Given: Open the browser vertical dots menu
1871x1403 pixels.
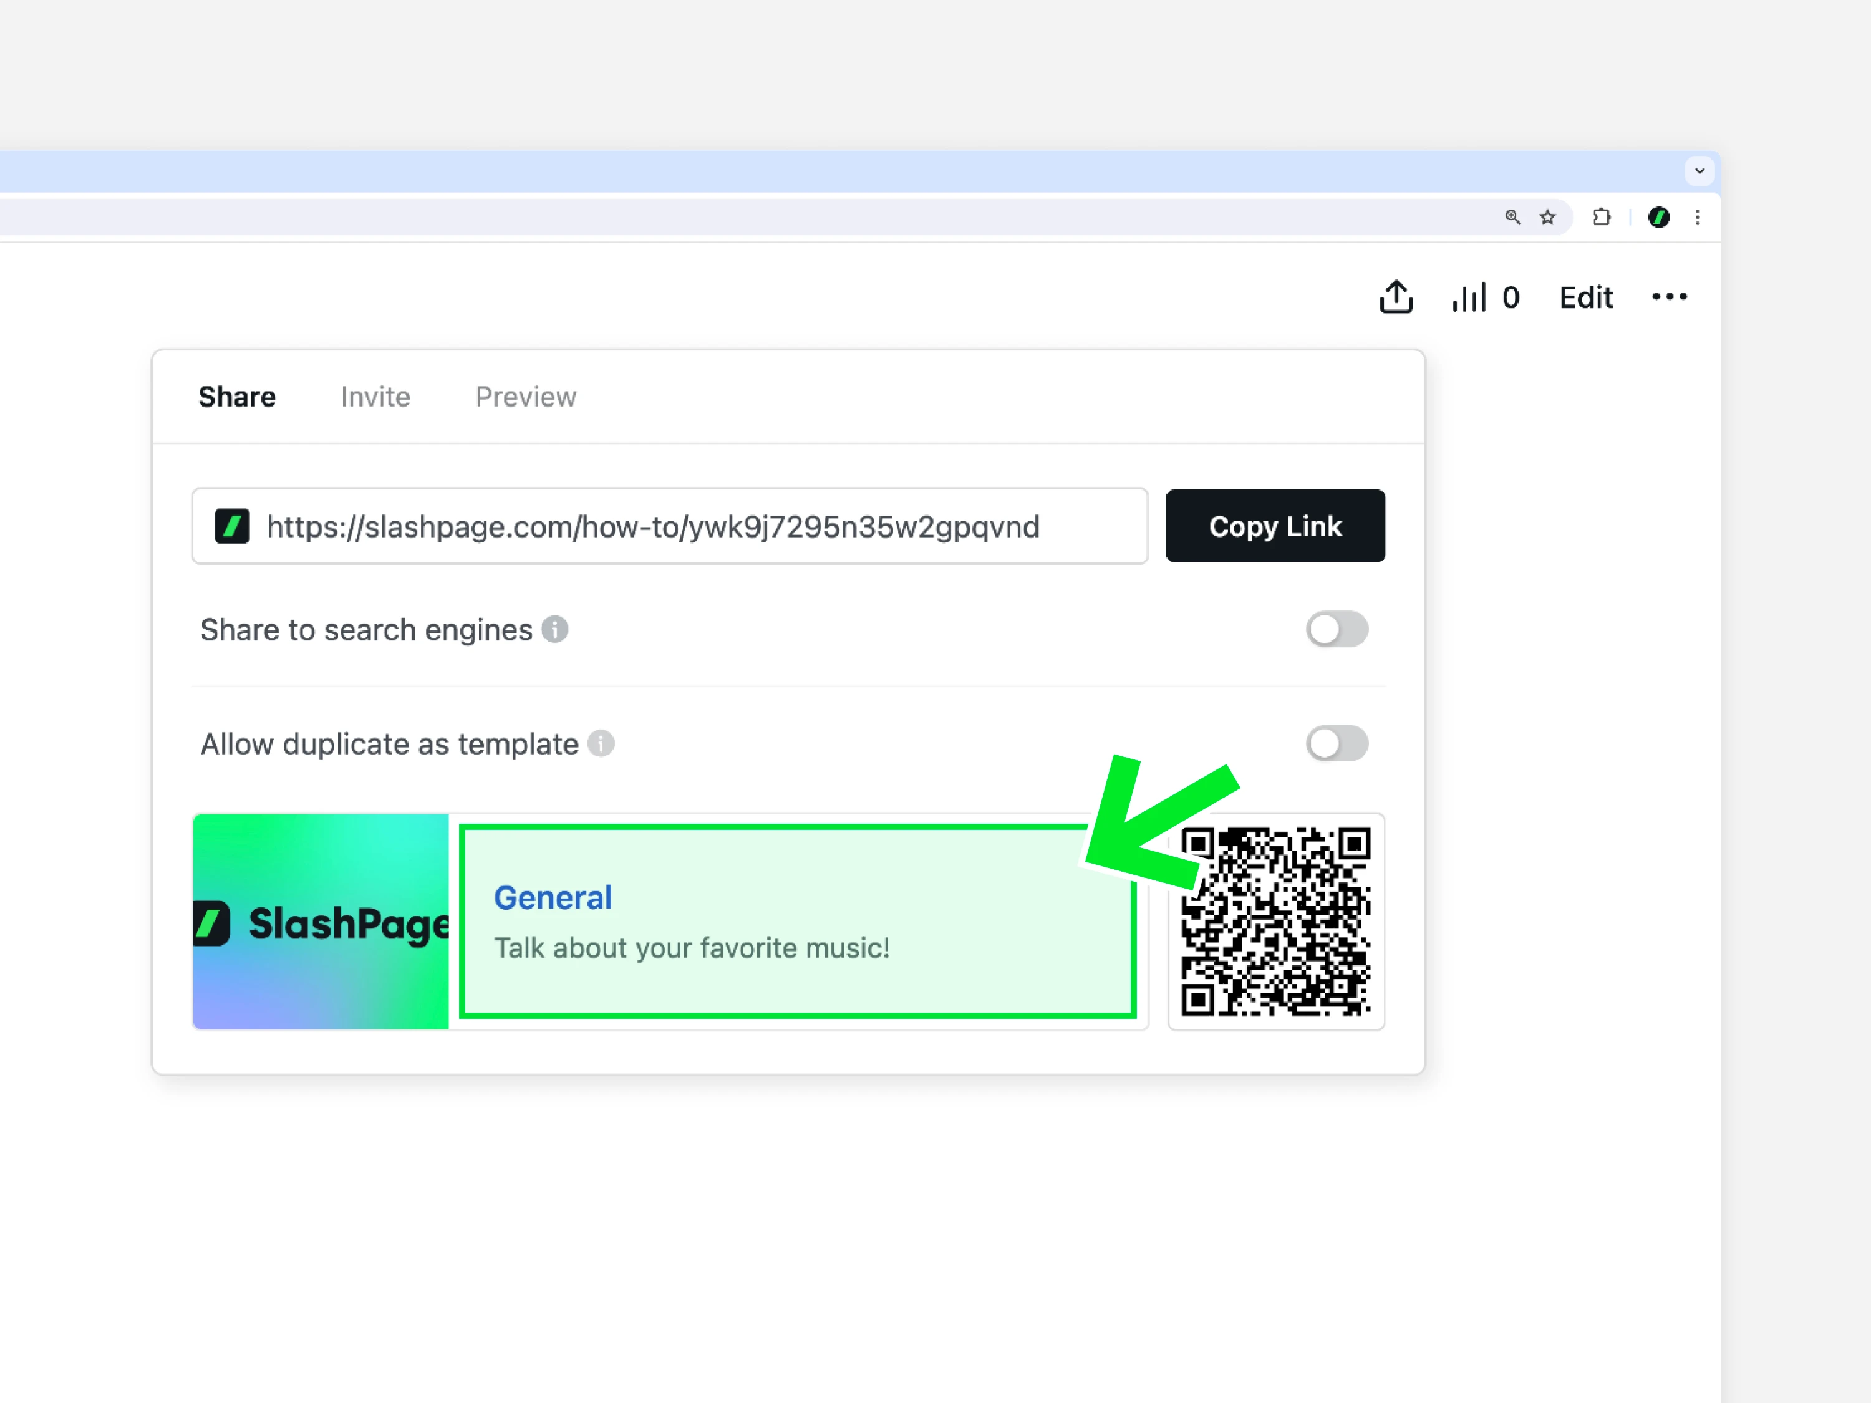Looking at the screenshot, I should [x=1697, y=218].
